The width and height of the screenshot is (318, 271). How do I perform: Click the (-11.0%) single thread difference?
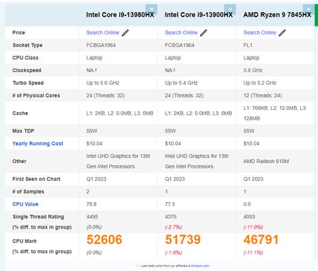[253, 227]
